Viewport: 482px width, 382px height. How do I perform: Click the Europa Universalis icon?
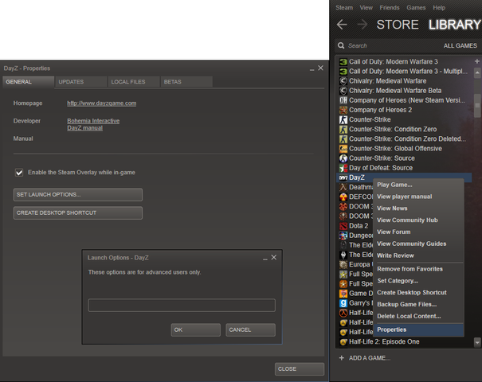click(x=343, y=264)
